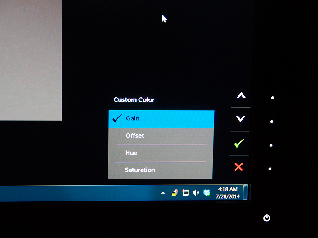Show hidden tray icons with the arrow
The image size is (318, 238).
click(163, 193)
